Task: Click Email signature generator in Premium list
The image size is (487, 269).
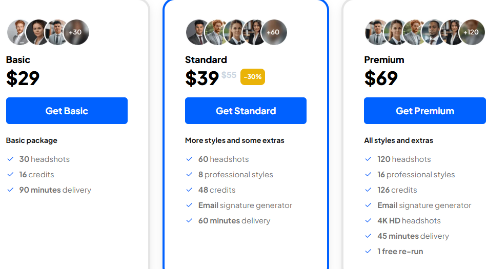Action: [x=424, y=205]
